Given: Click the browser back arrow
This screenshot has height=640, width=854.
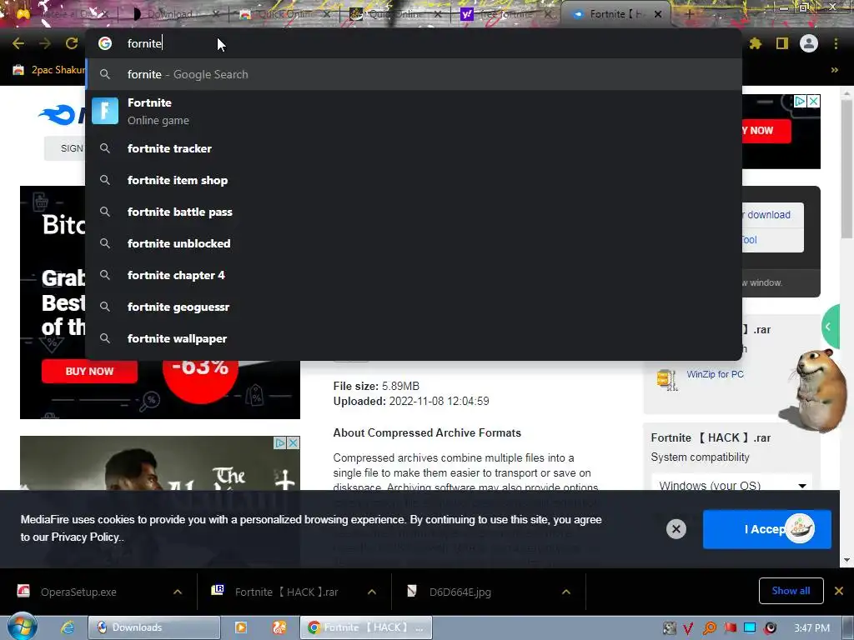Looking at the screenshot, I should pos(18,43).
